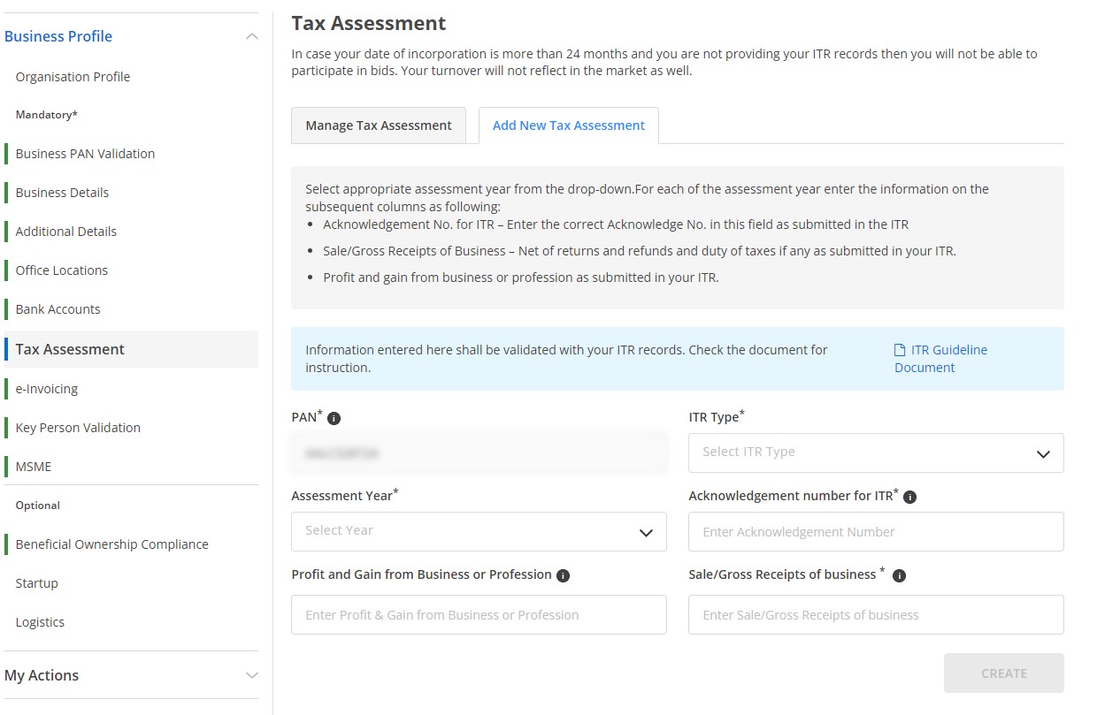
Task: Click the Profit & Gain input field
Action: pyautogui.click(x=478, y=614)
